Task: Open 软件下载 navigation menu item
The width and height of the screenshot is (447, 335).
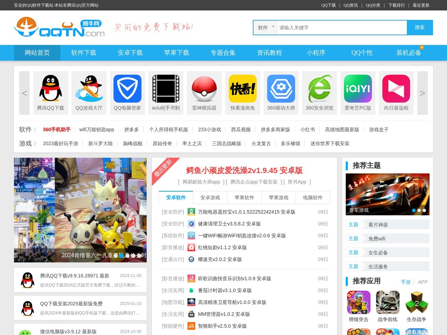Action: coord(83,53)
